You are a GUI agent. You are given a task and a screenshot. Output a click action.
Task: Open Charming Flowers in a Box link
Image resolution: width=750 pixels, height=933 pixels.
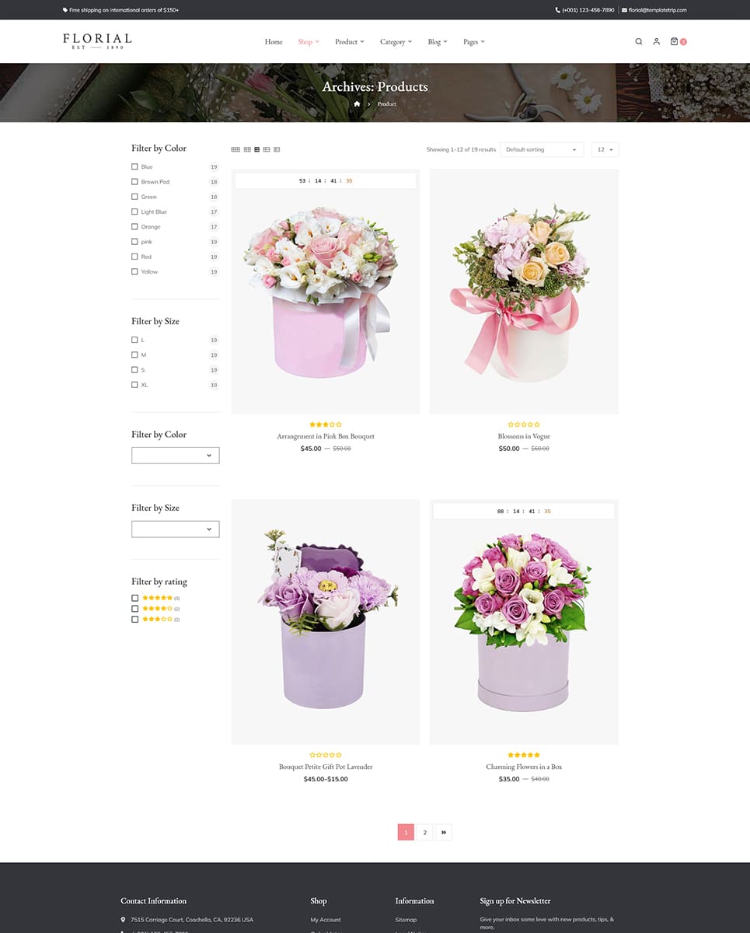pos(524,767)
